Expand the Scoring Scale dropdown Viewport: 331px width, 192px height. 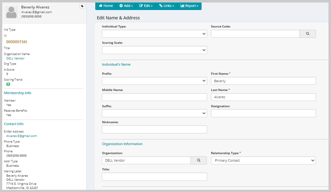155,50
